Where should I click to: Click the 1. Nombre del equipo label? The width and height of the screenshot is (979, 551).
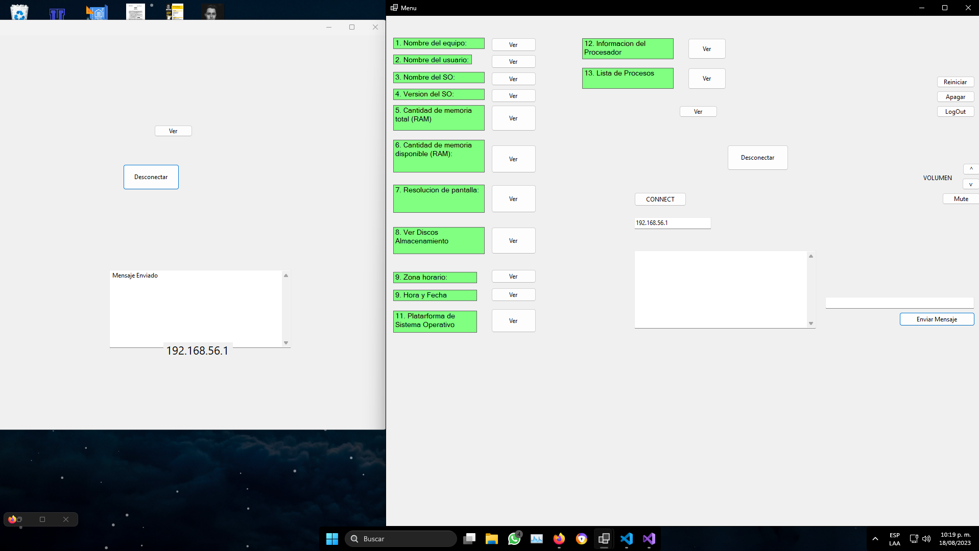pyautogui.click(x=439, y=43)
